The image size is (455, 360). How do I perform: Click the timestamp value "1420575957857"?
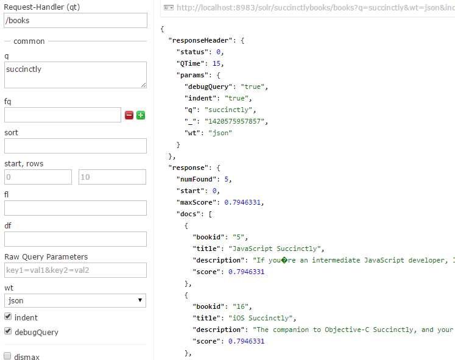(235, 121)
